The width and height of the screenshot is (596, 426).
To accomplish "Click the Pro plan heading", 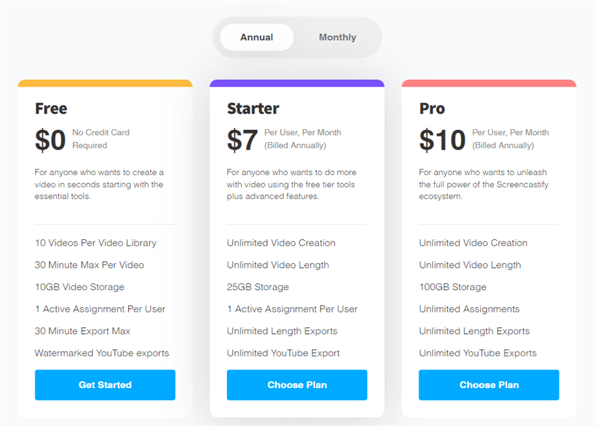I will pyautogui.click(x=432, y=108).
